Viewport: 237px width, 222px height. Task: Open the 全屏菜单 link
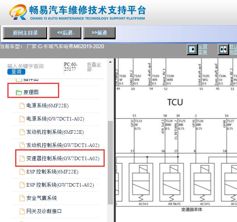(202, 49)
